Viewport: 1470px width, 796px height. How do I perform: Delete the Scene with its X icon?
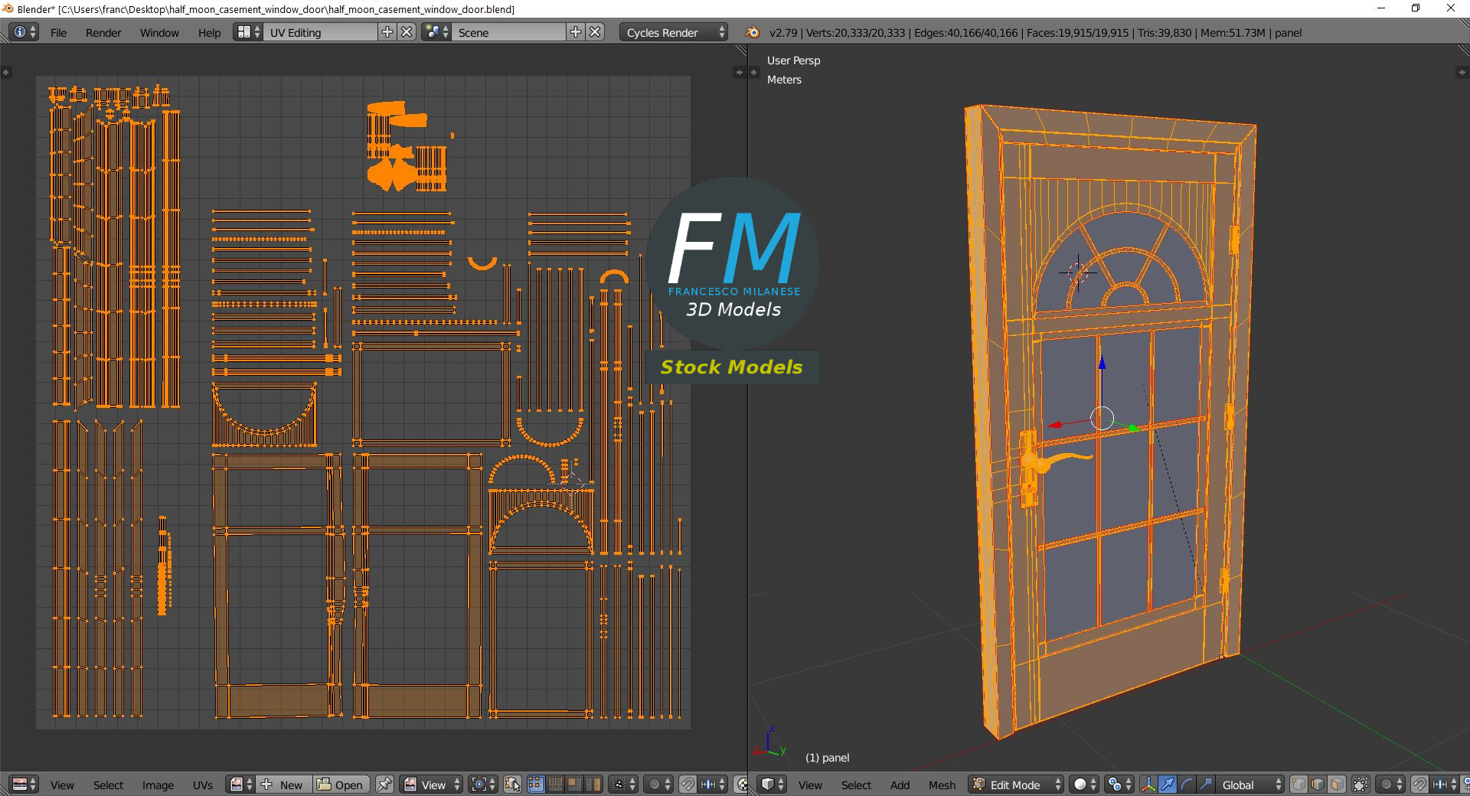[595, 32]
